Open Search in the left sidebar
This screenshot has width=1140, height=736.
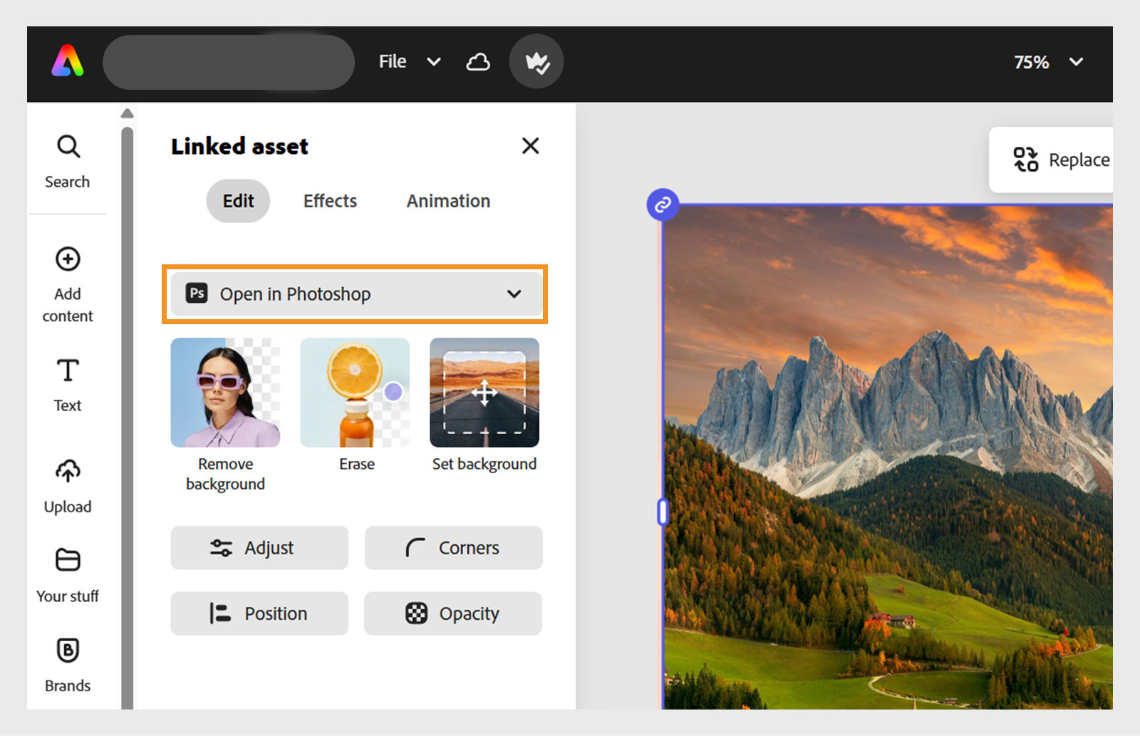tap(68, 162)
